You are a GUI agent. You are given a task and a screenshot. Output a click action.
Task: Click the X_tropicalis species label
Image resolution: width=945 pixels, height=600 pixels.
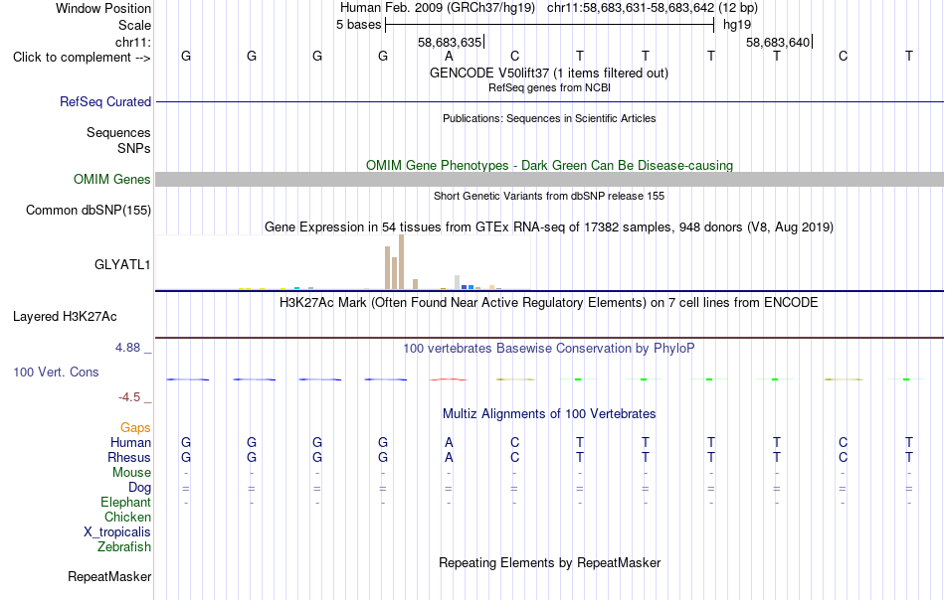117,532
